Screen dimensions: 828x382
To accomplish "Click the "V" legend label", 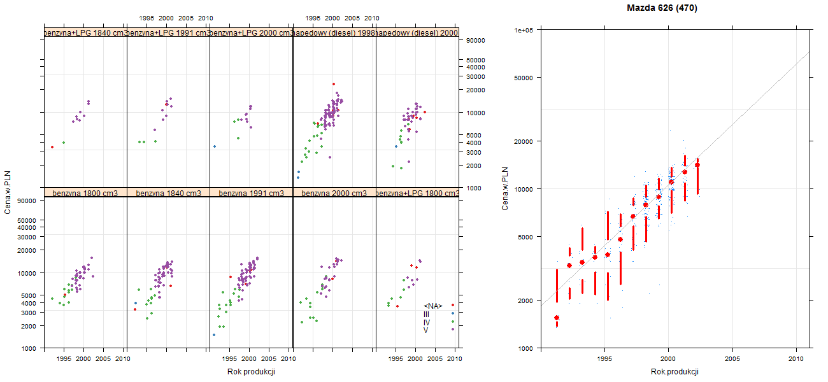I will coord(426,330).
